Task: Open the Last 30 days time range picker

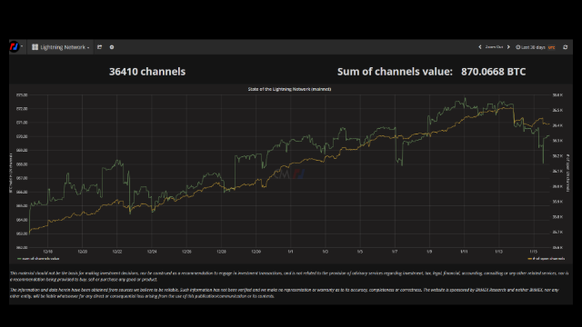Action: point(533,47)
